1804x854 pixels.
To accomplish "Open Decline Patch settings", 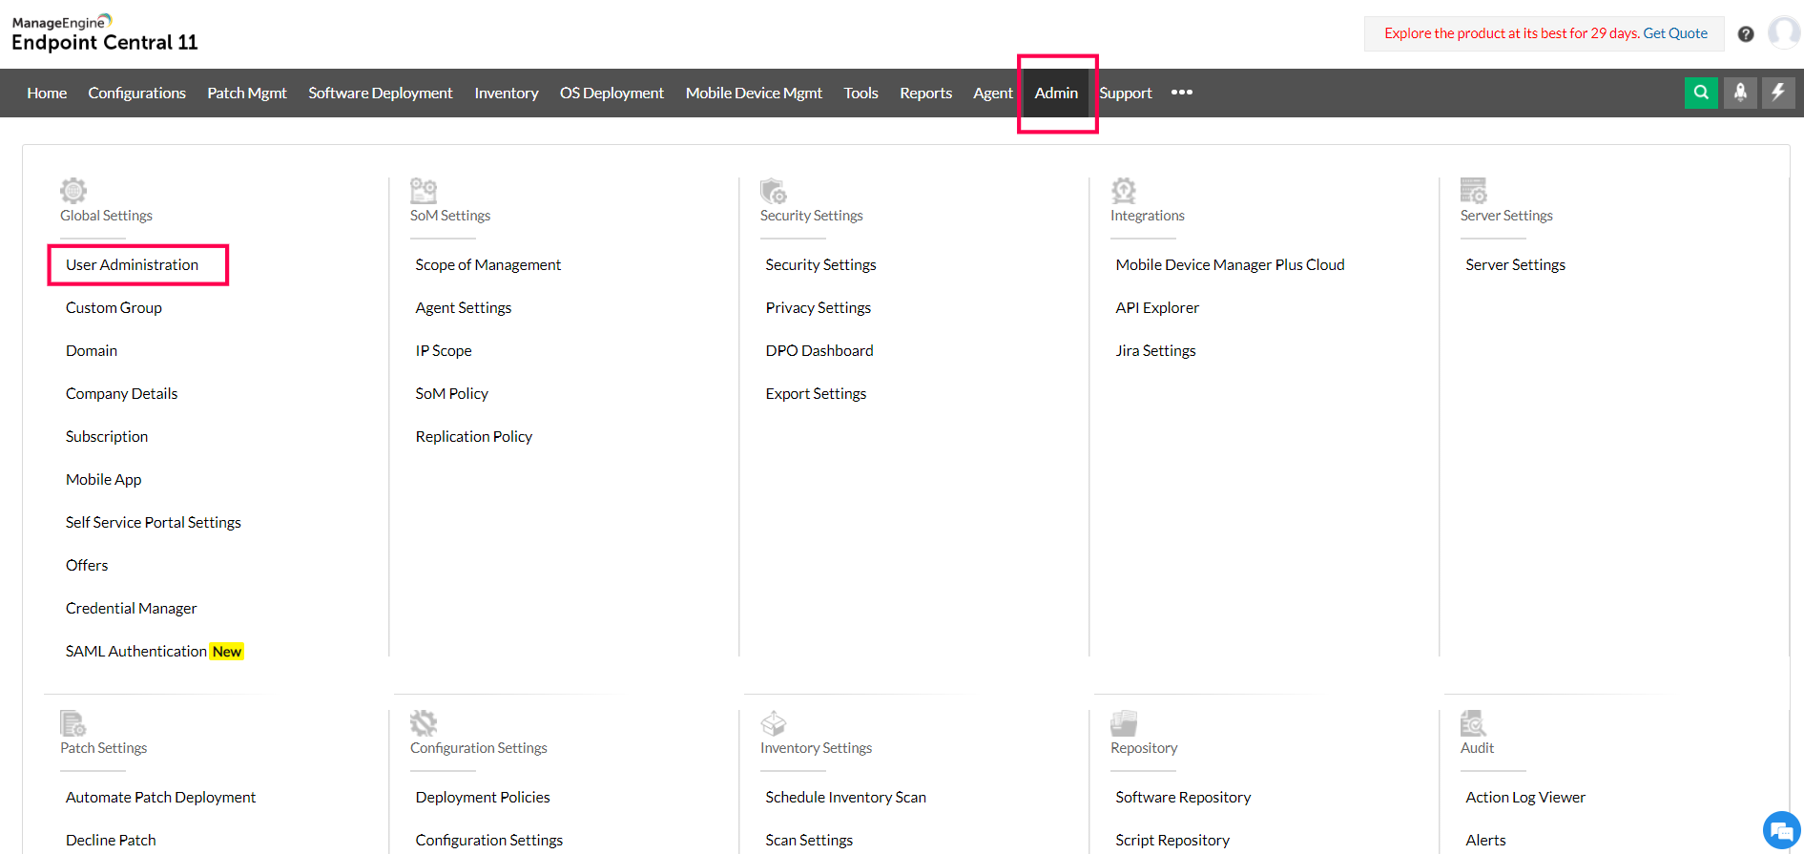I will [x=111, y=840].
